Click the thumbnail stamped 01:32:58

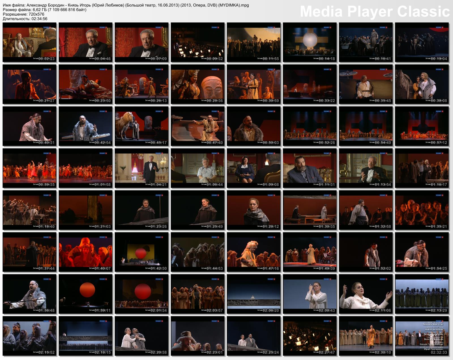click(x=366, y=210)
